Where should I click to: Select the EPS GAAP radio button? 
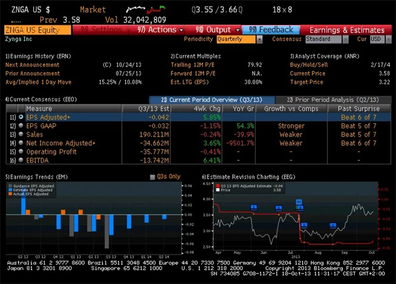20,125
